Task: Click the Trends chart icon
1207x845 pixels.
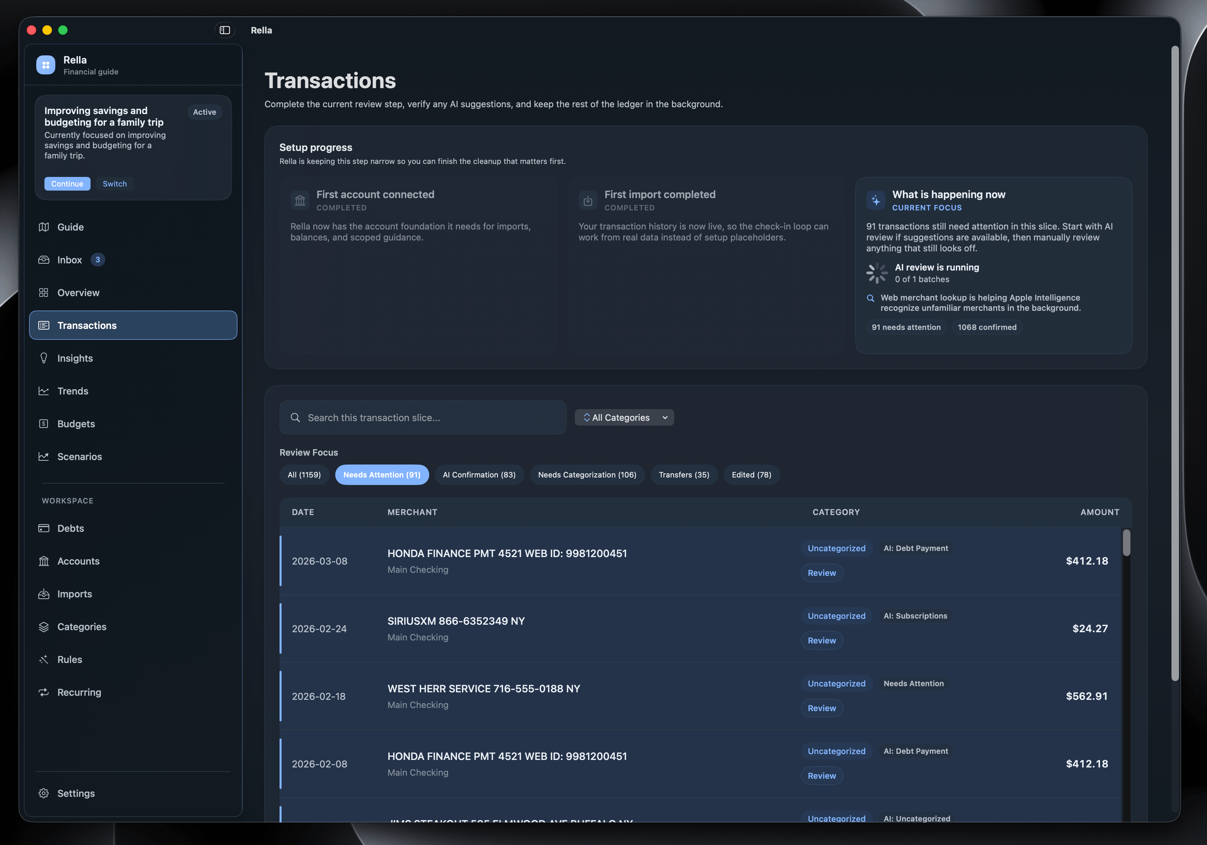Action: tap(44, 391)
